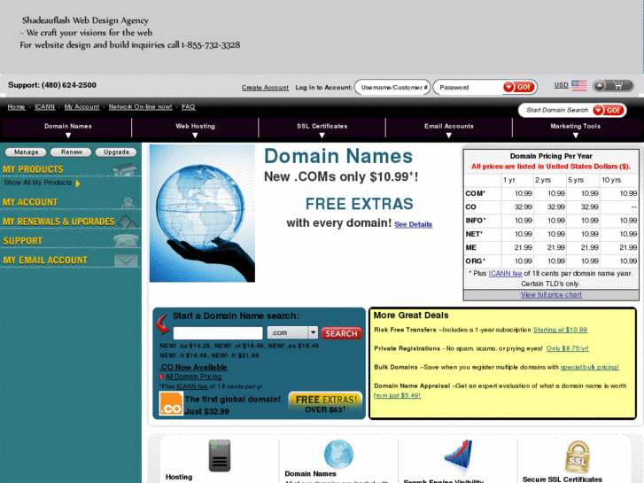Click the Support telephone icon
The image size is (644, 483).
[x=126, y=240]
